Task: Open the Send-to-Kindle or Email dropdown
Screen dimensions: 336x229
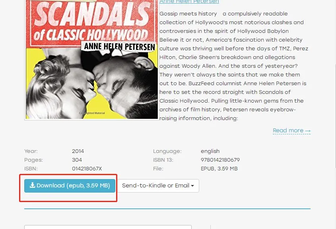Action: 158,186
